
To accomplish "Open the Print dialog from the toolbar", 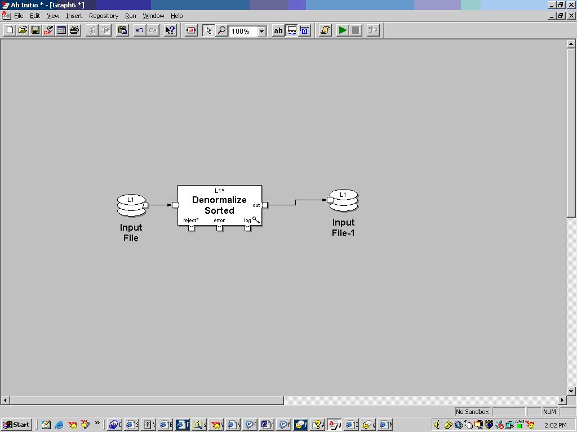I will [74, 30].
